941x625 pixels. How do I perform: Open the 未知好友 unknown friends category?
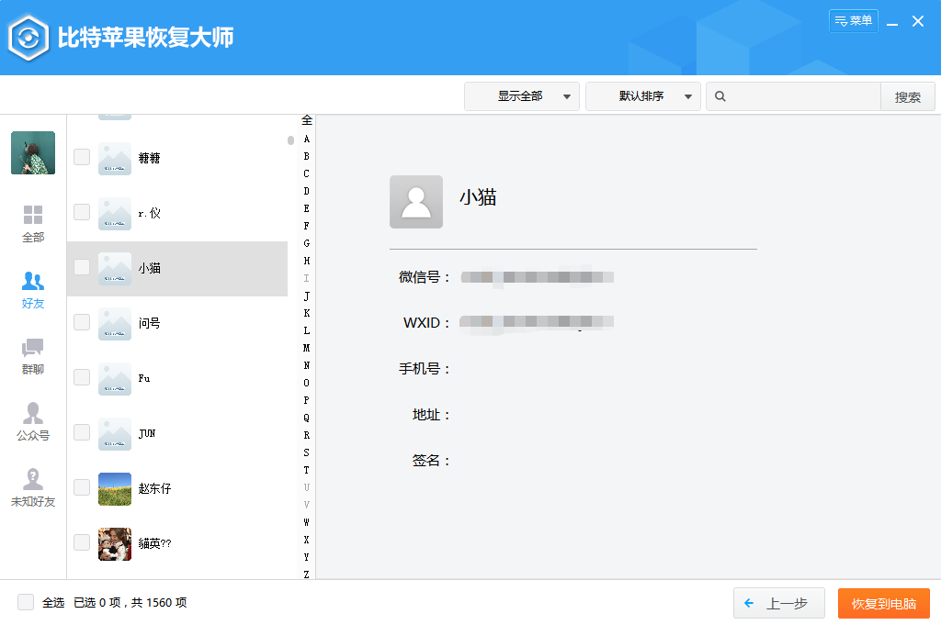pyautogui.click(x=33, y=487)
